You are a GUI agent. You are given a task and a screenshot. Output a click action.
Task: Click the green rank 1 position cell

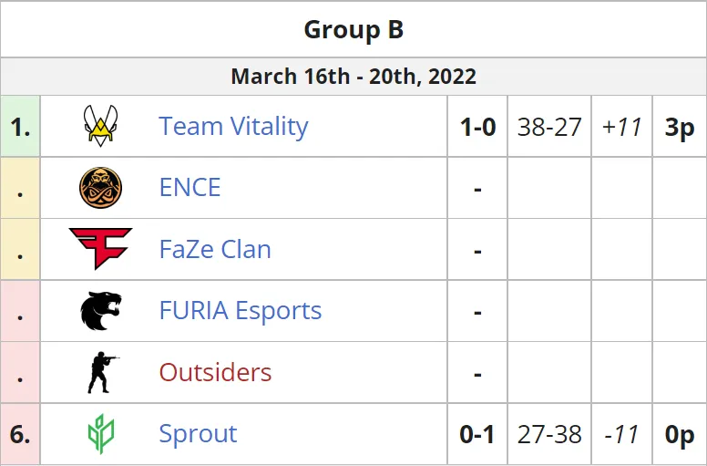(20, 127)
